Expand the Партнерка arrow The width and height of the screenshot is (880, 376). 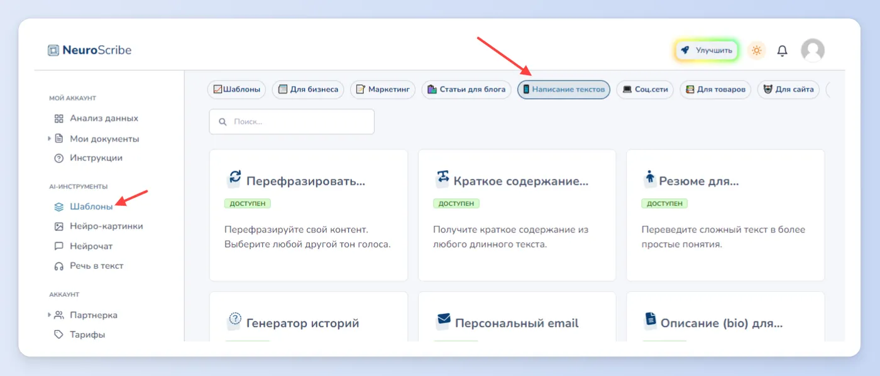coord(50,315)
